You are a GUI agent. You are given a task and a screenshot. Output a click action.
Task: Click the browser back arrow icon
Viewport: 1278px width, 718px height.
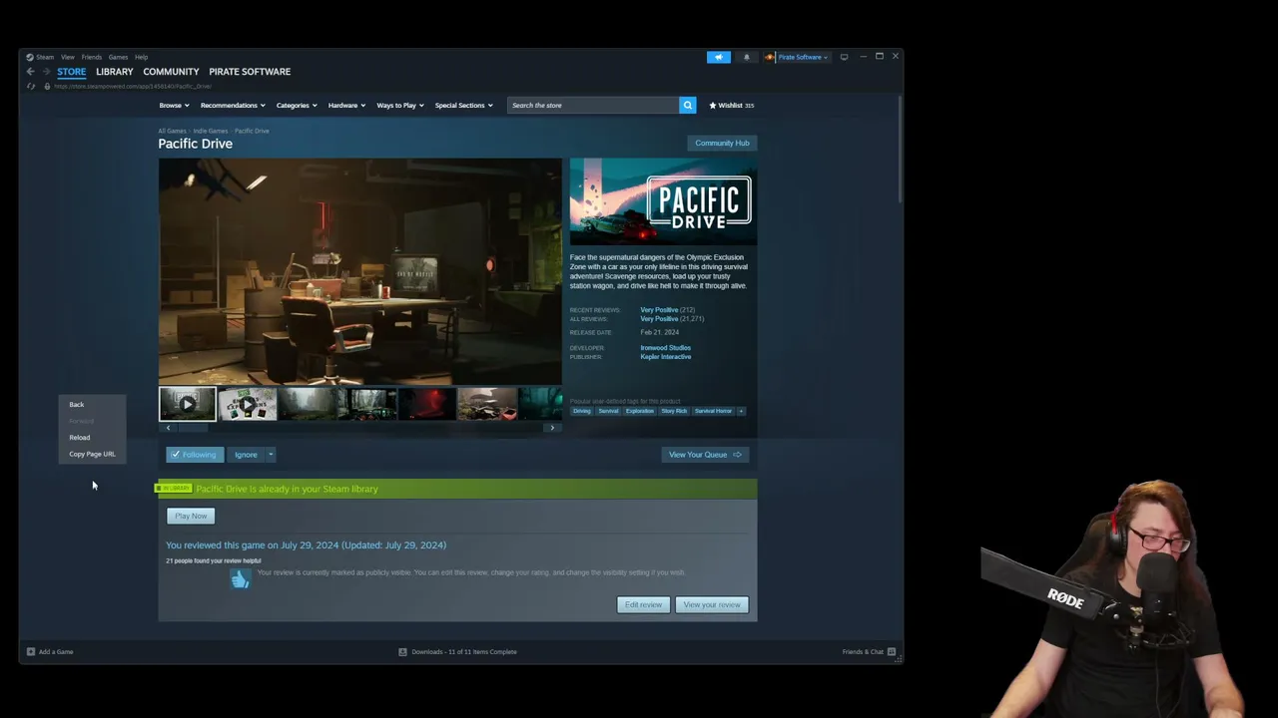[31, 72]
